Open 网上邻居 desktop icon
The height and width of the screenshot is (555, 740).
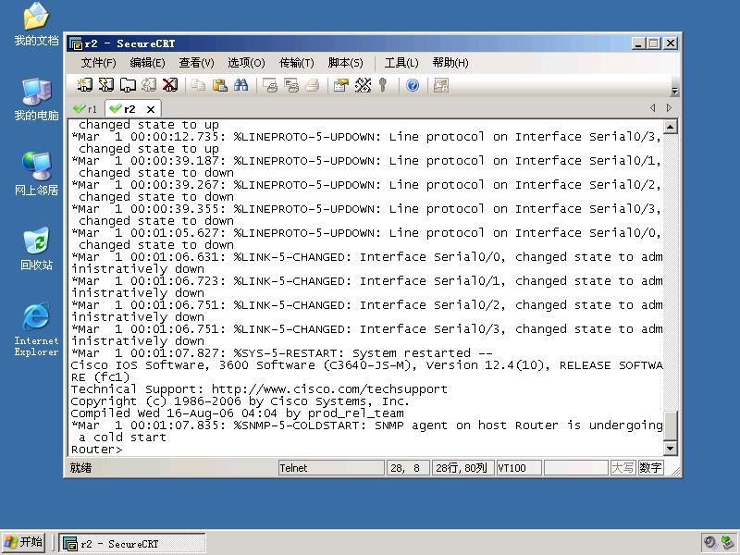point(36,174)
